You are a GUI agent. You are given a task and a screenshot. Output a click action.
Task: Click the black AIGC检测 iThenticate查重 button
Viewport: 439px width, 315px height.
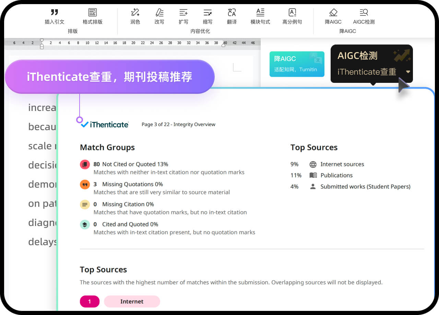point(372,64)
